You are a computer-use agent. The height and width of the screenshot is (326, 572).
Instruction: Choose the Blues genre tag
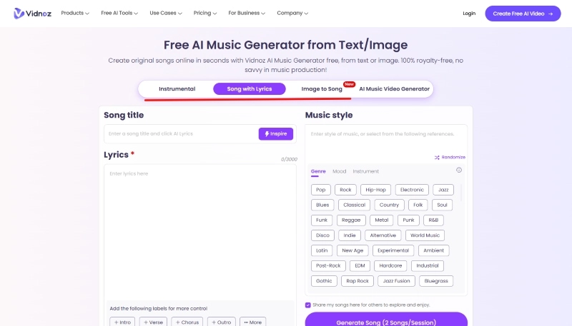[x=322, y=205]
